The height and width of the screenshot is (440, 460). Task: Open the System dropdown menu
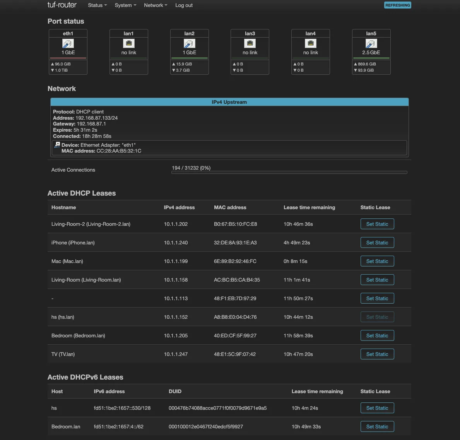pos(125,5)
